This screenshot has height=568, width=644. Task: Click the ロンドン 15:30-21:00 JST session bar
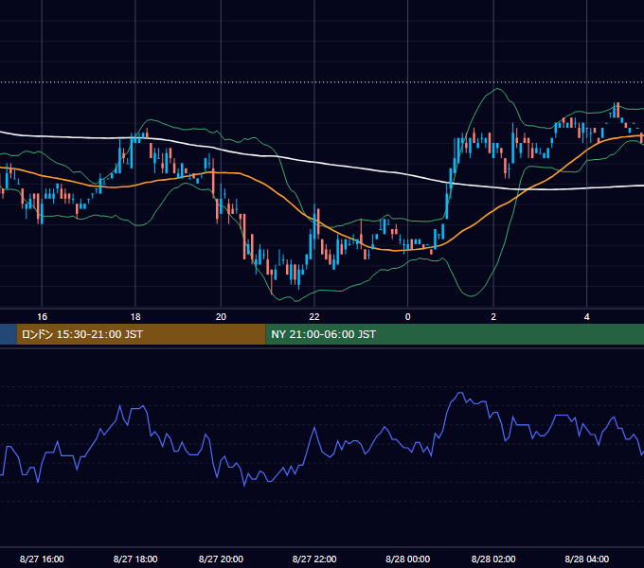tap(141, 334)
